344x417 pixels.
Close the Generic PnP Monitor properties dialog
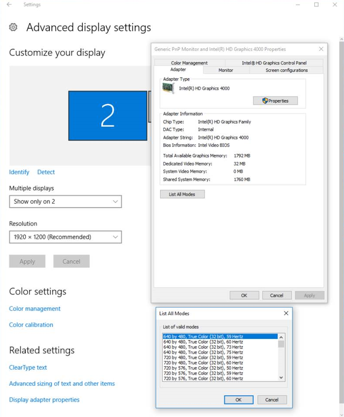321,49
